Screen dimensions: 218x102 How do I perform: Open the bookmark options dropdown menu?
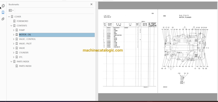click(x=11, y=10)
